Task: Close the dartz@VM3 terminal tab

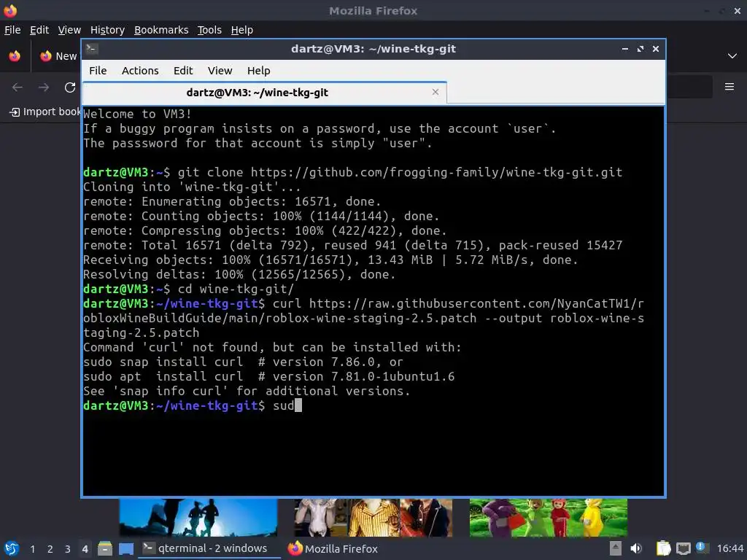Action: (x=435, y=92)
